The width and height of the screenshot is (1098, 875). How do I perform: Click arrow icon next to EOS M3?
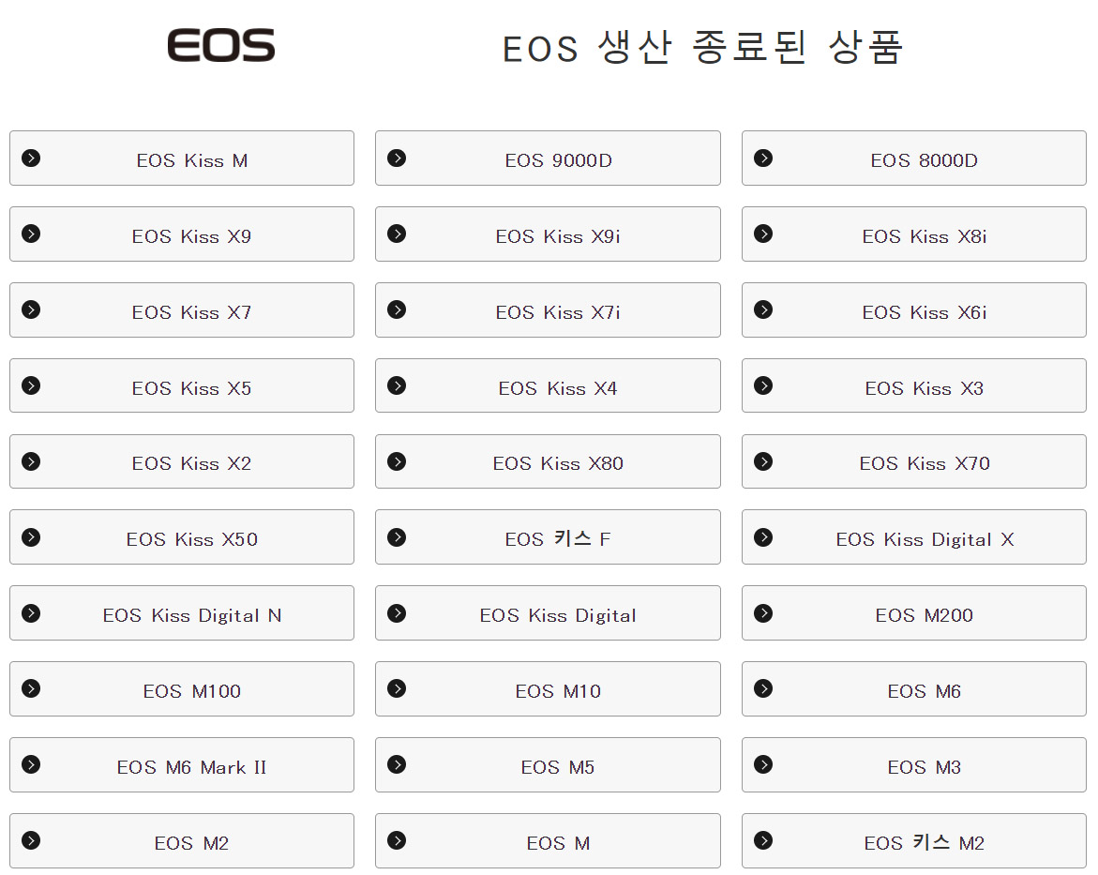[x=763, y=764]
